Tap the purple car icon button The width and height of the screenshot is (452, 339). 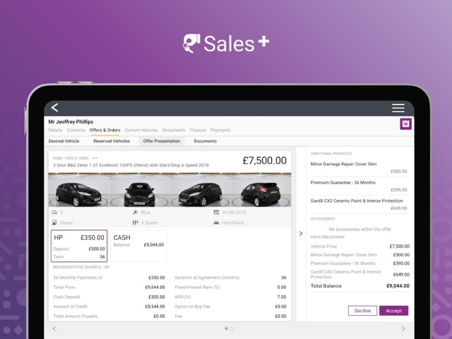pos(406,124)
